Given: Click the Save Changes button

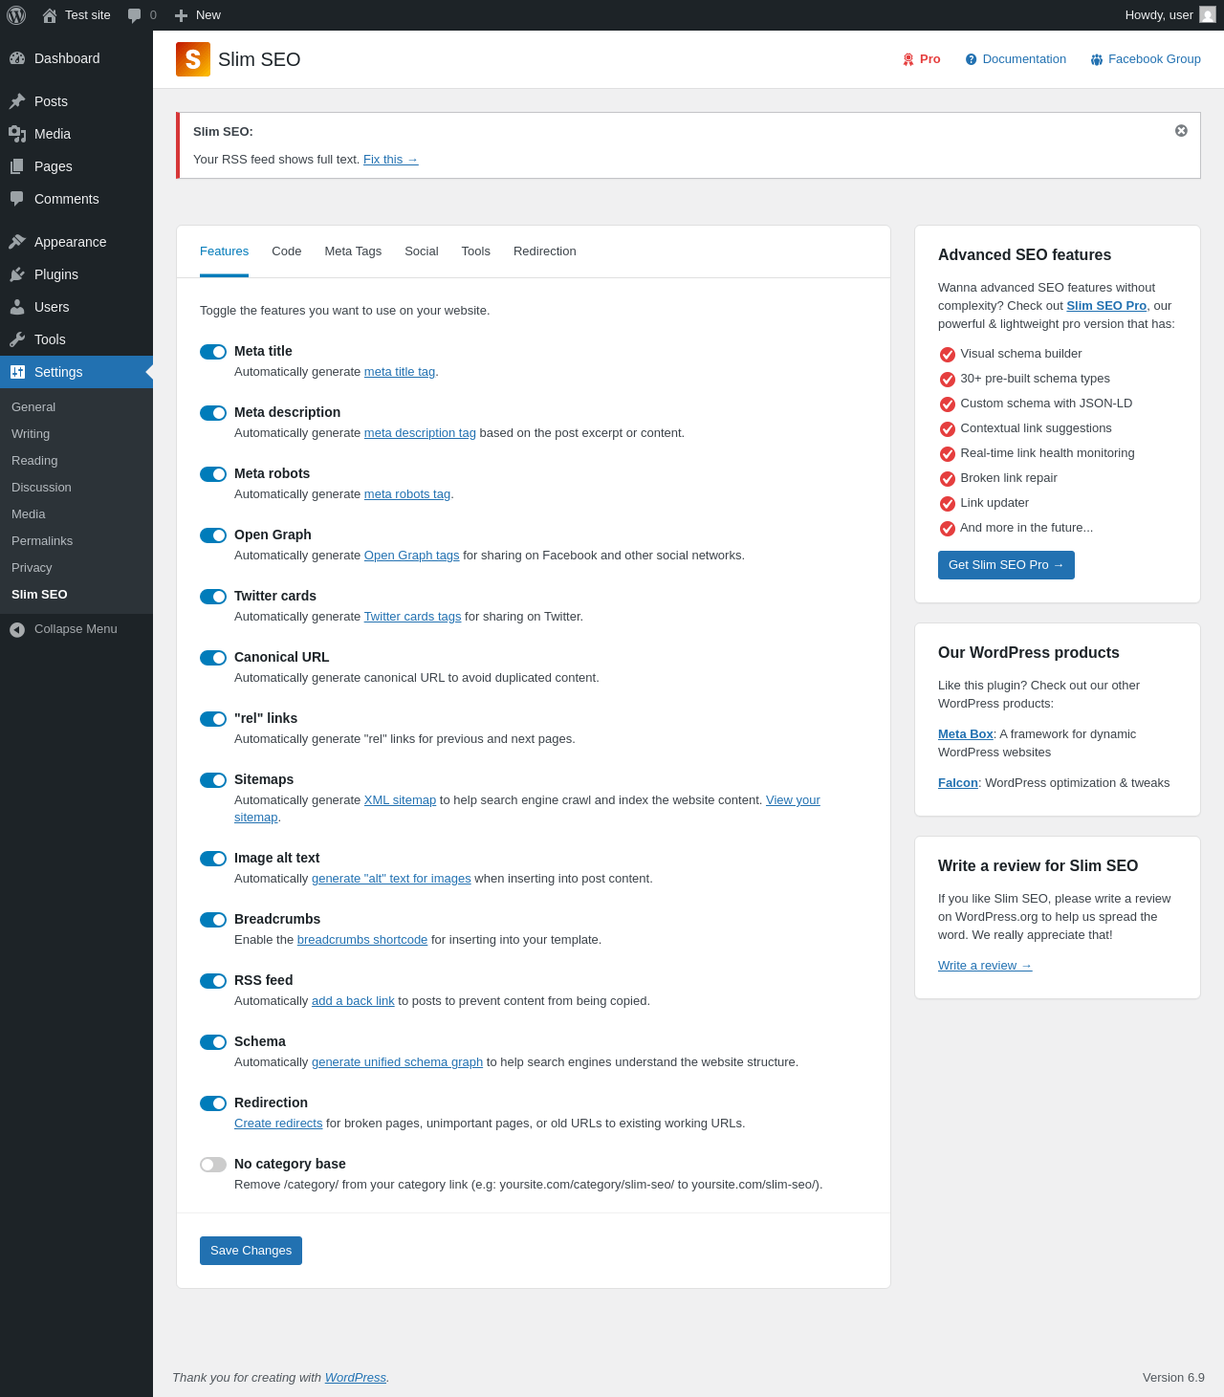Looking at the screenshot, I should coord(251,1251).
